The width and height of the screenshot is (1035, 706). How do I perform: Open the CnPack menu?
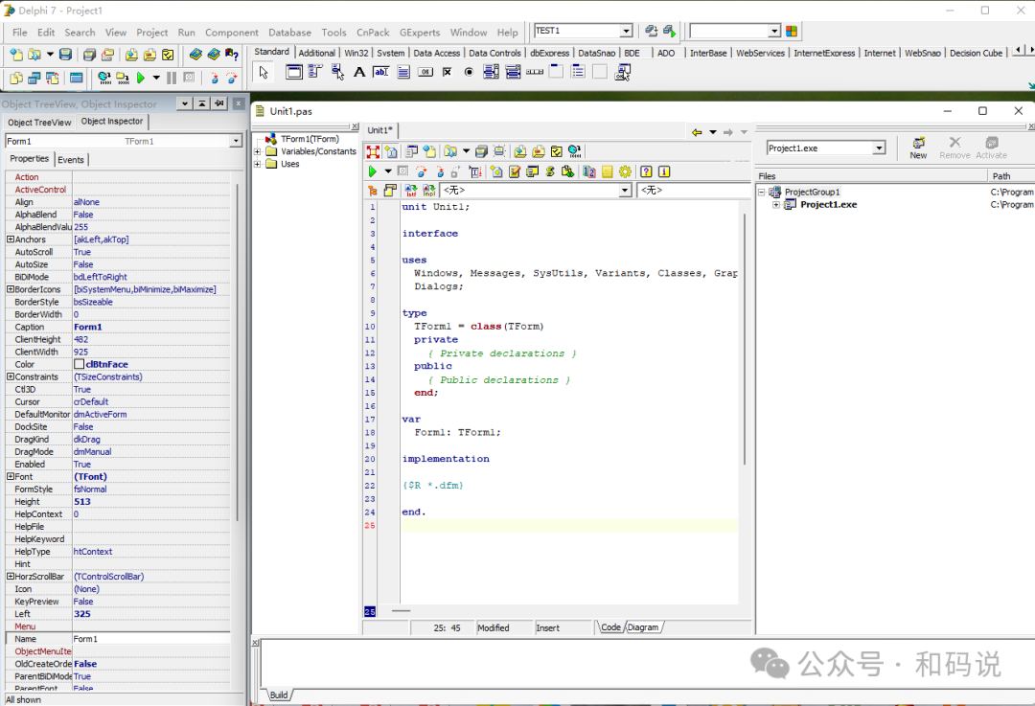click(373, 33)
